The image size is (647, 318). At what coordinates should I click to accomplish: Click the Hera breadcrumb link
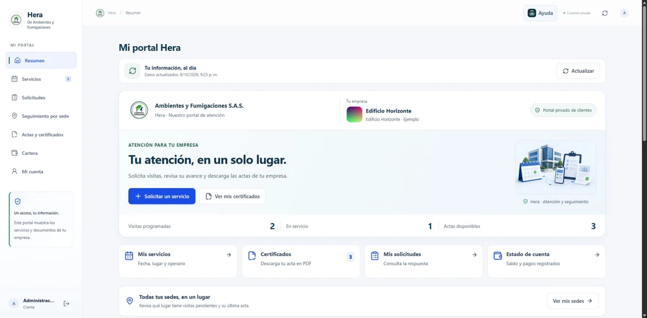click(112, 13)
